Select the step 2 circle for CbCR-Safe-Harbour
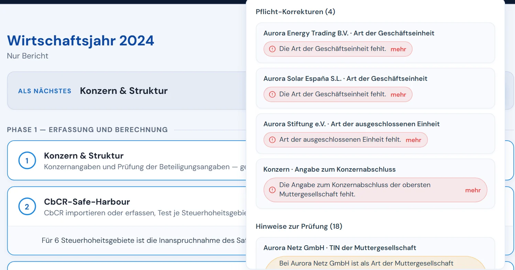Viewport: 515px width, 270px height. [27, 207]
